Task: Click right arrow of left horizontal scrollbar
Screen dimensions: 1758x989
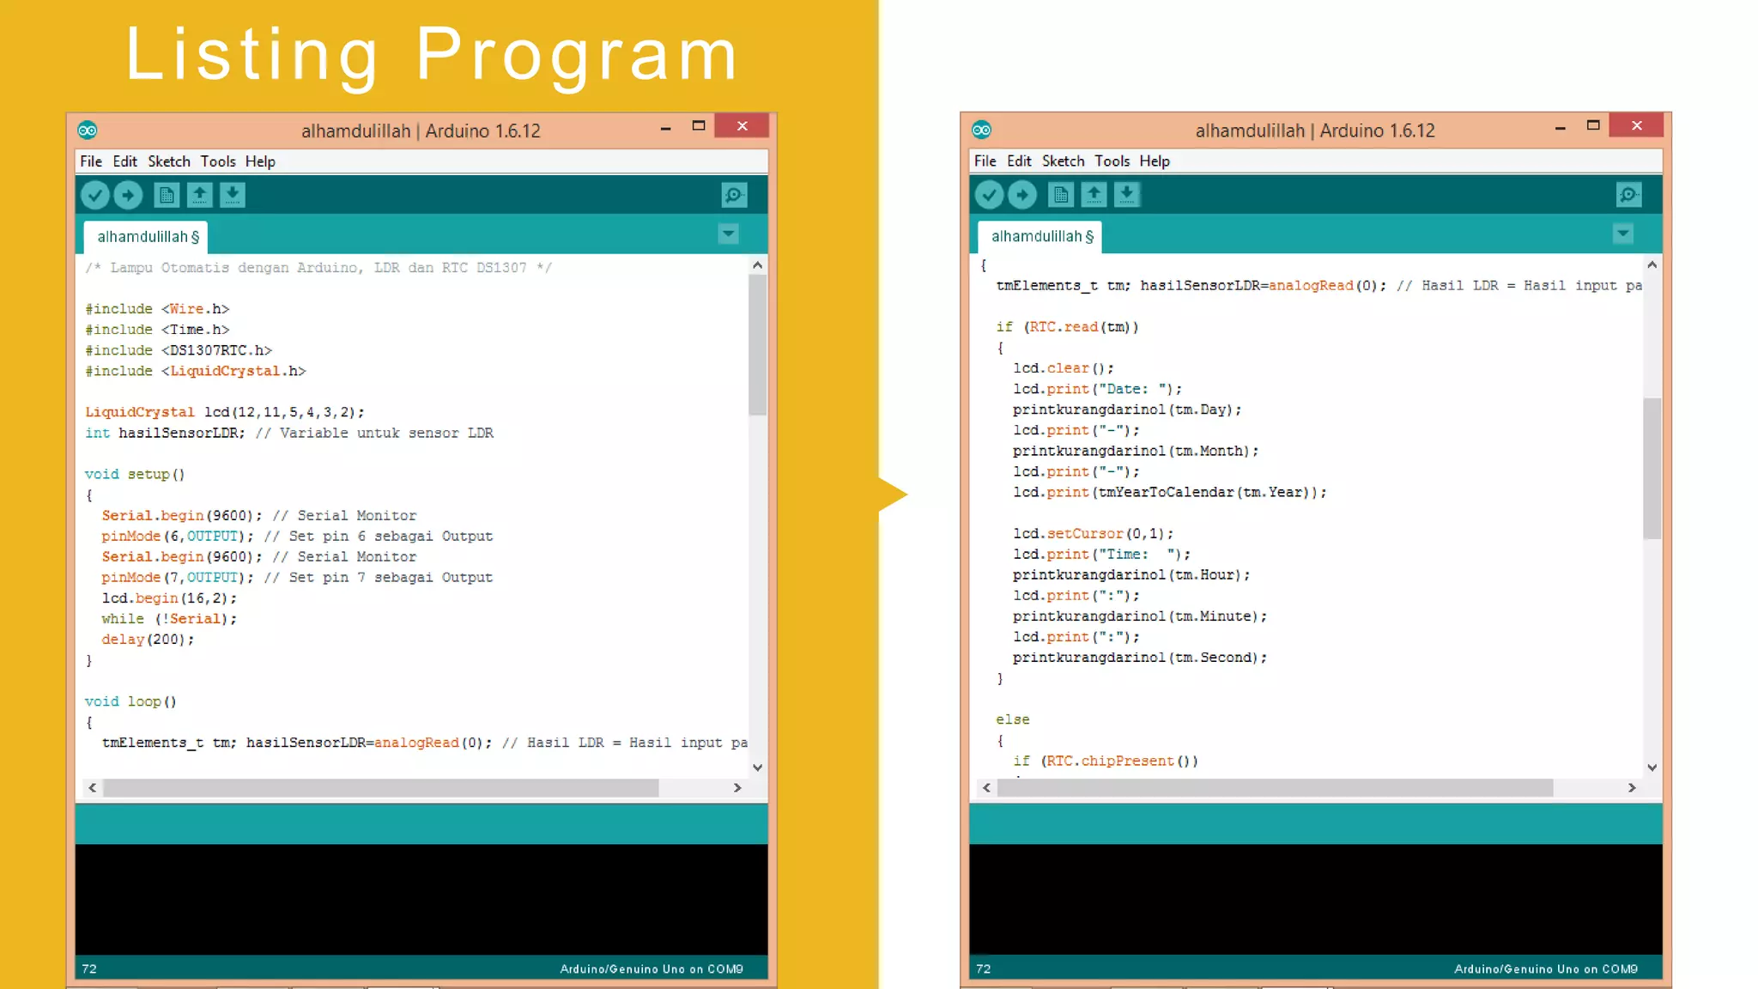Action: 737,787
